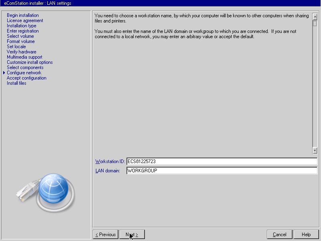This screenshot has height=241, width=321.
Task: Select 'Customize install options' step
Action: pos(30,62)
